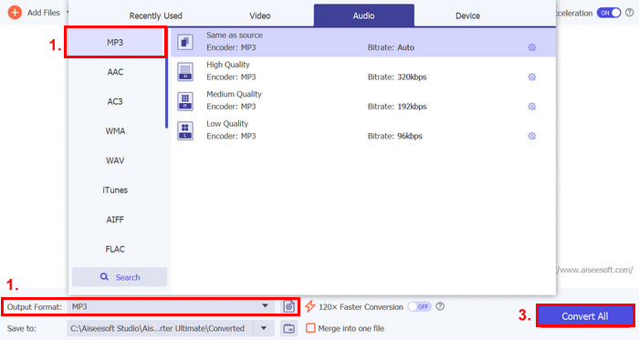This screenshot has width=639, height=340.
Task: Select AC3 in the format list
Action: [115, 102]
